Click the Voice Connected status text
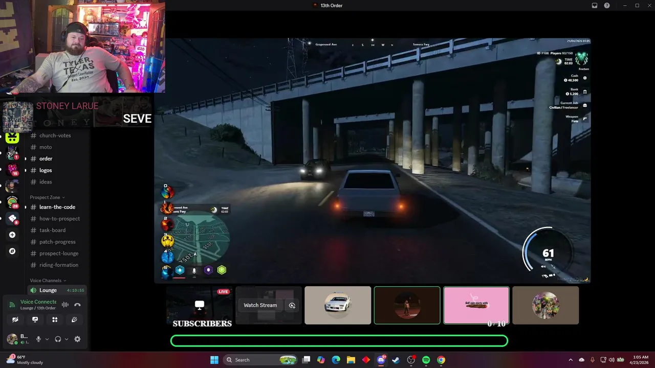Screen dimensions: 655x368 pyautogui.click(x=38, y=302)
